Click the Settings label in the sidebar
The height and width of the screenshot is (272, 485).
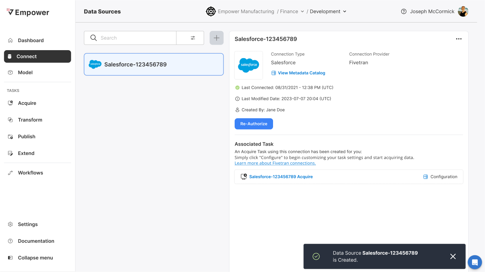click(x=28, y=224)
